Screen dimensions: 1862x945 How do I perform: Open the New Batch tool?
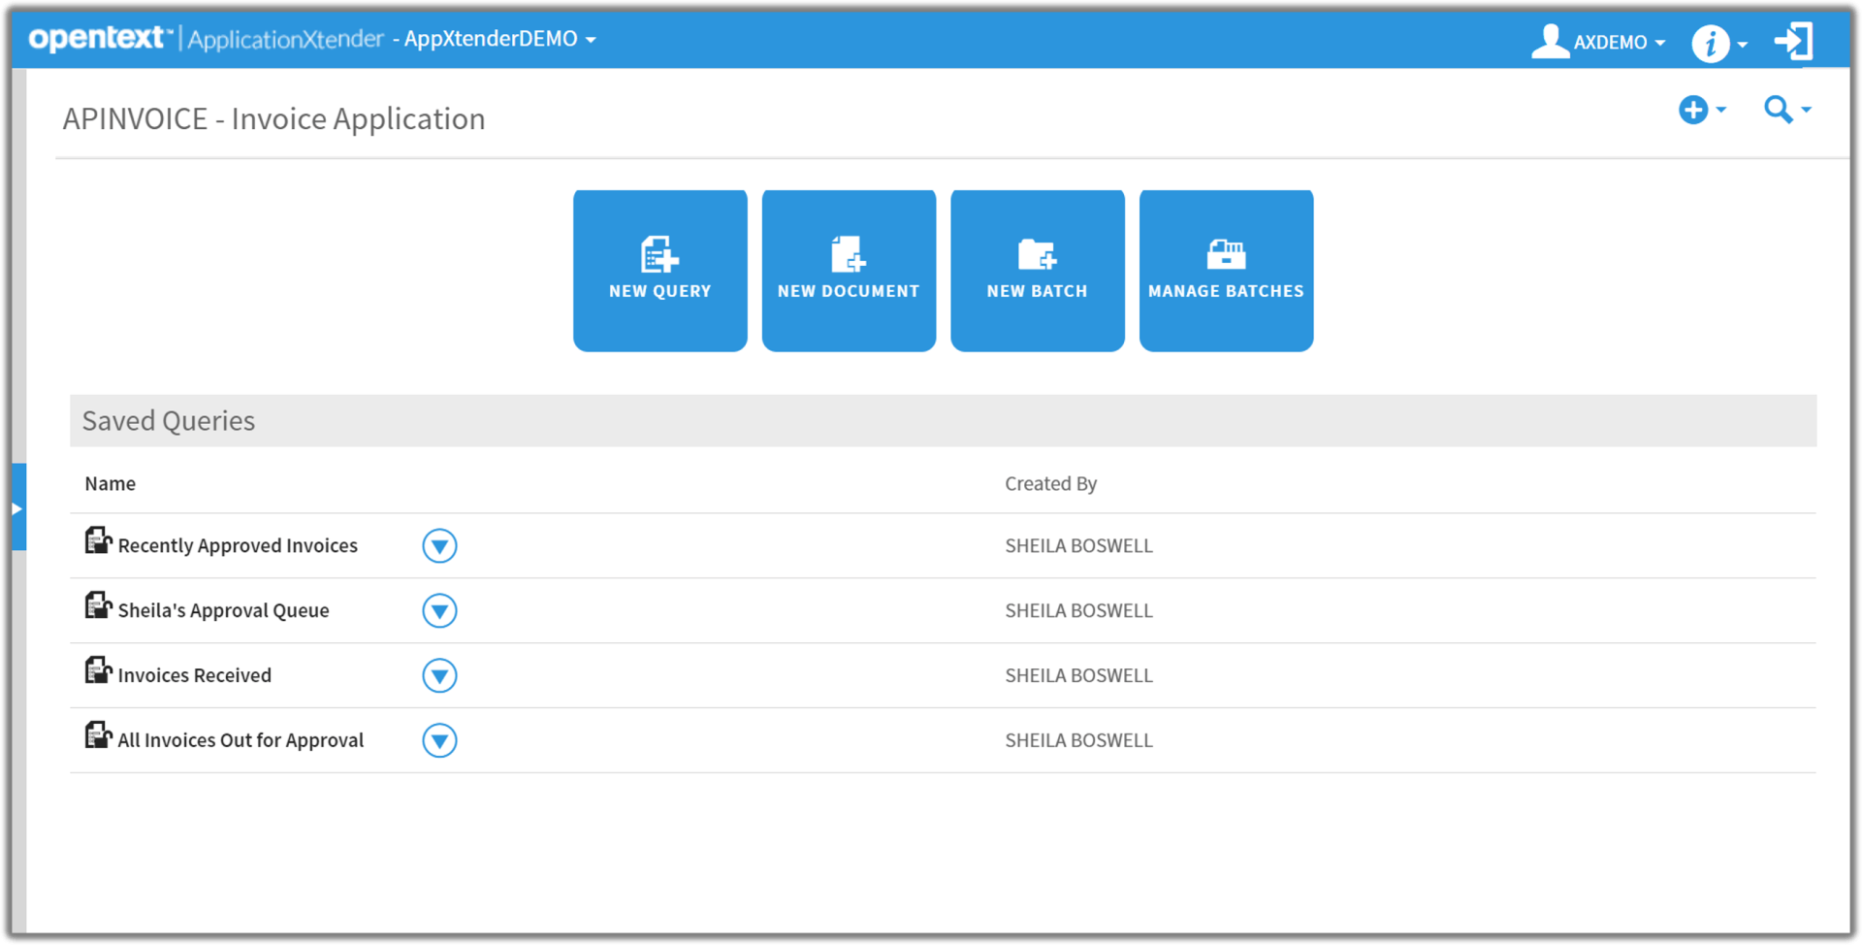(x=1037, y=270)
